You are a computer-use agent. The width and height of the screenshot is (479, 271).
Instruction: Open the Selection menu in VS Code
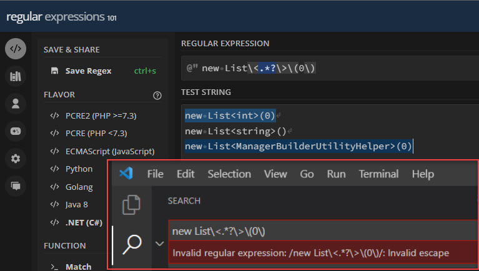point(229,174)
